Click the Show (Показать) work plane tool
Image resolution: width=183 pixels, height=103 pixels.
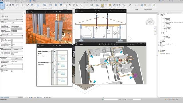(x=145, y=6)
